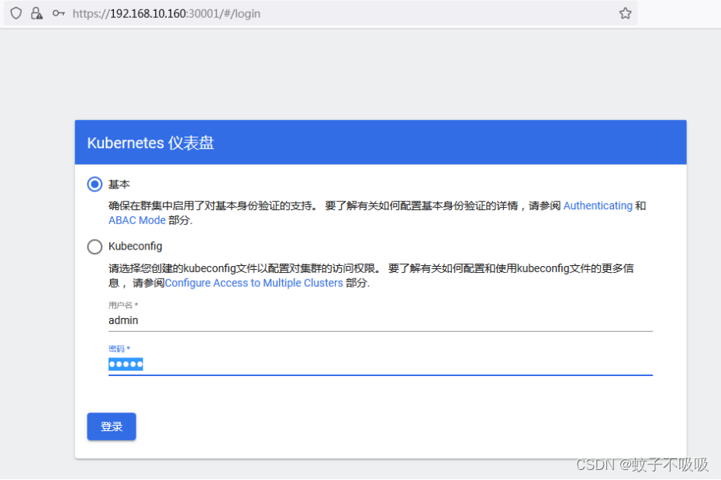
Task: Select the 基本 radio option
Action: (x=95, y=185)
